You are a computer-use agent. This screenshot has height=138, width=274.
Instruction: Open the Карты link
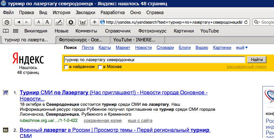(x=105, y=48)
